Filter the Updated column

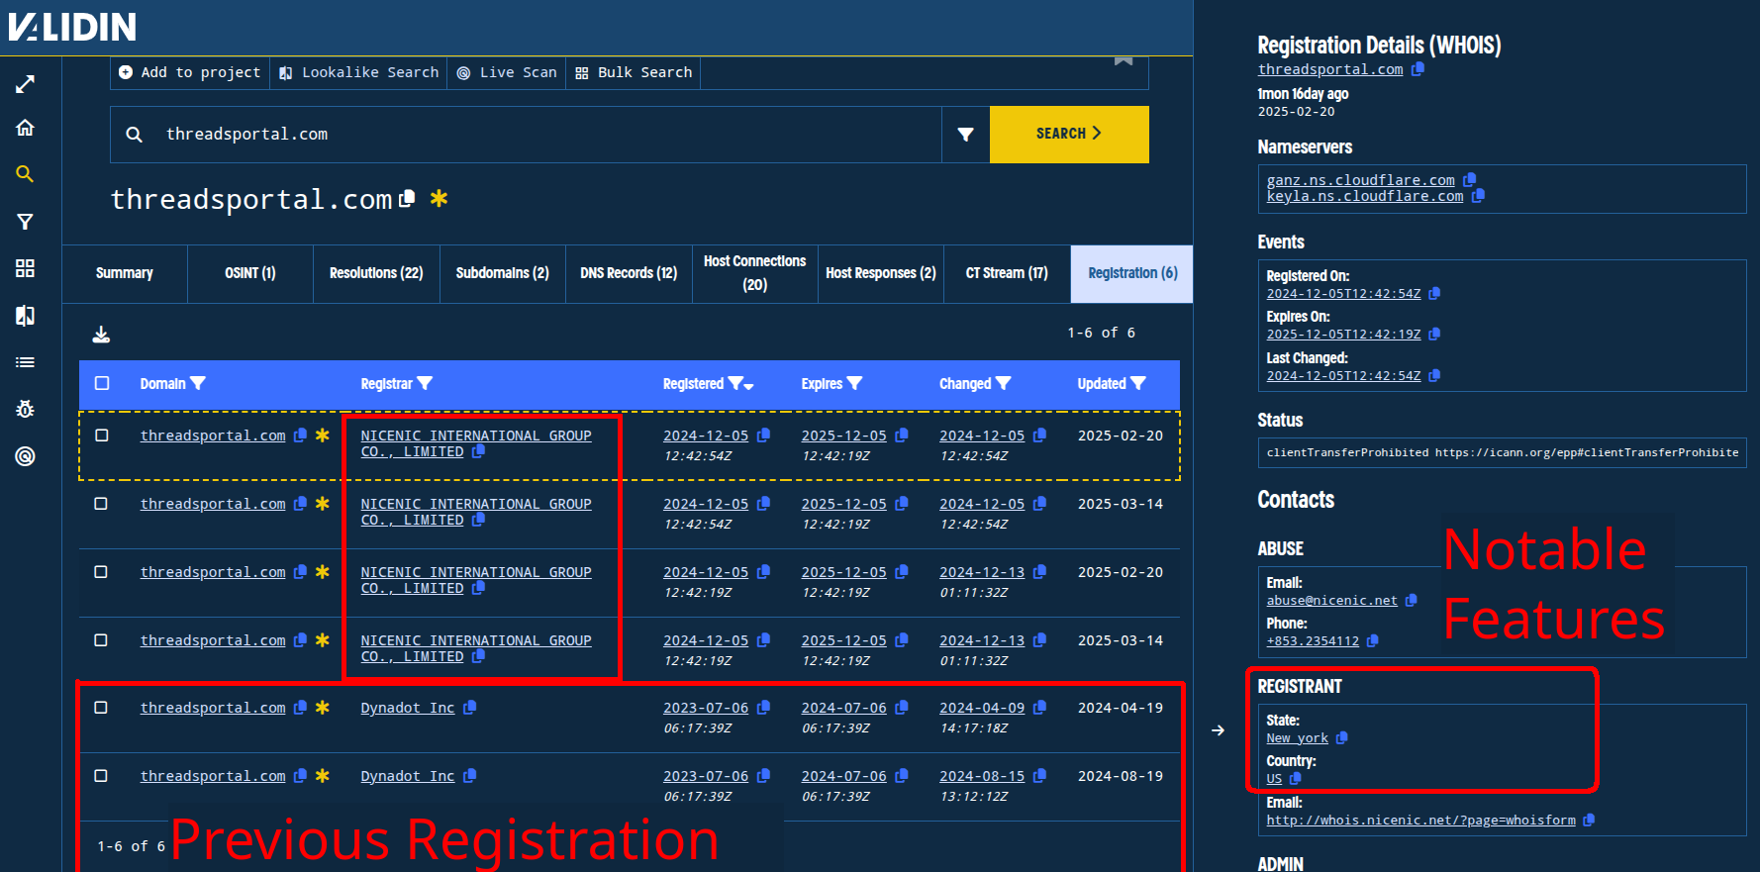click(1138, 383)
